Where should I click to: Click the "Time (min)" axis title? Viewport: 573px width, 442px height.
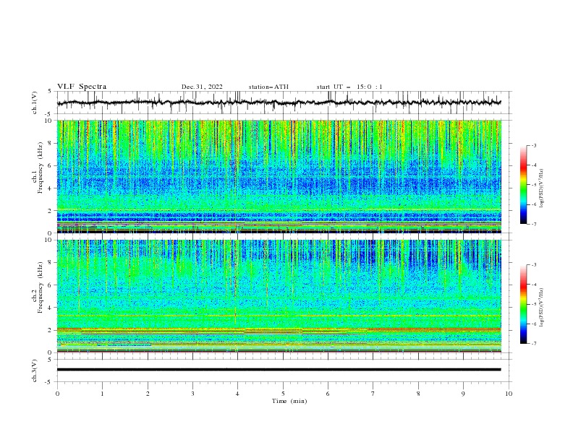(289, 401)
